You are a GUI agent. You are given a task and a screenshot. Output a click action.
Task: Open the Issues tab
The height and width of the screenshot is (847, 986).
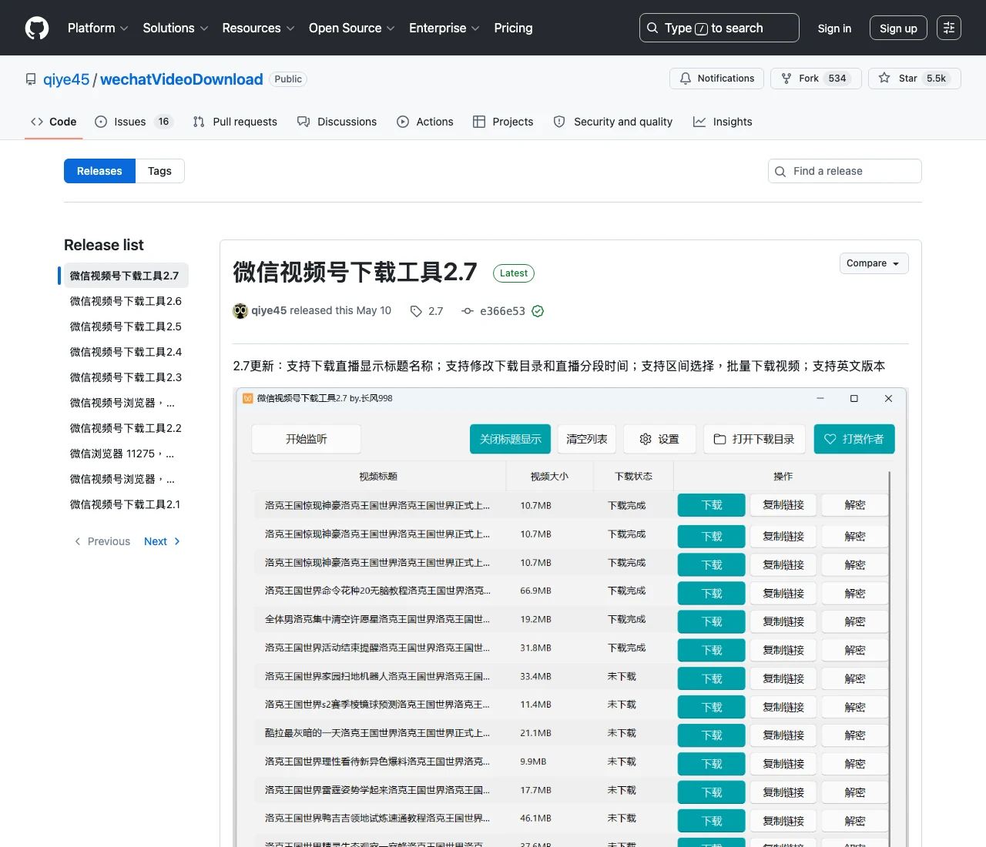(133, 122)
